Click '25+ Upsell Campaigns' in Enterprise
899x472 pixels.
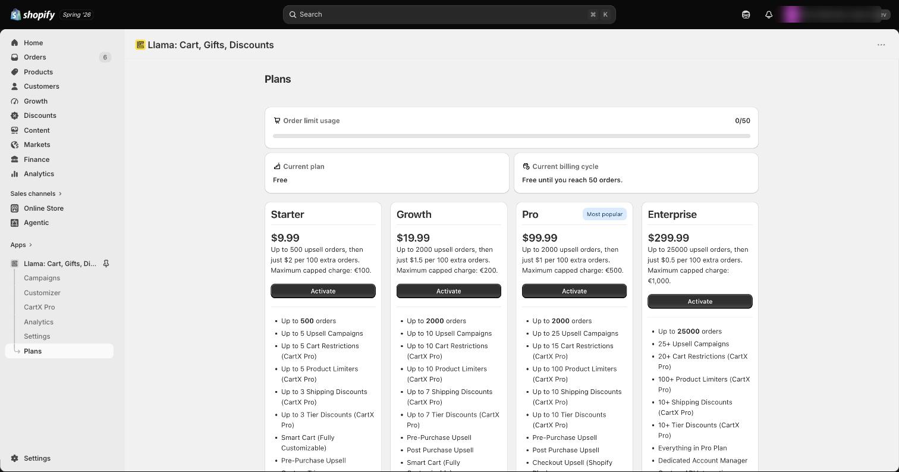(693, 344)
